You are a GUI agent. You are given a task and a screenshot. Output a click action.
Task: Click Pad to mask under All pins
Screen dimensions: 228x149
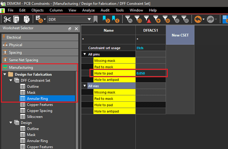pyautogui.click(x=114, y=67)
